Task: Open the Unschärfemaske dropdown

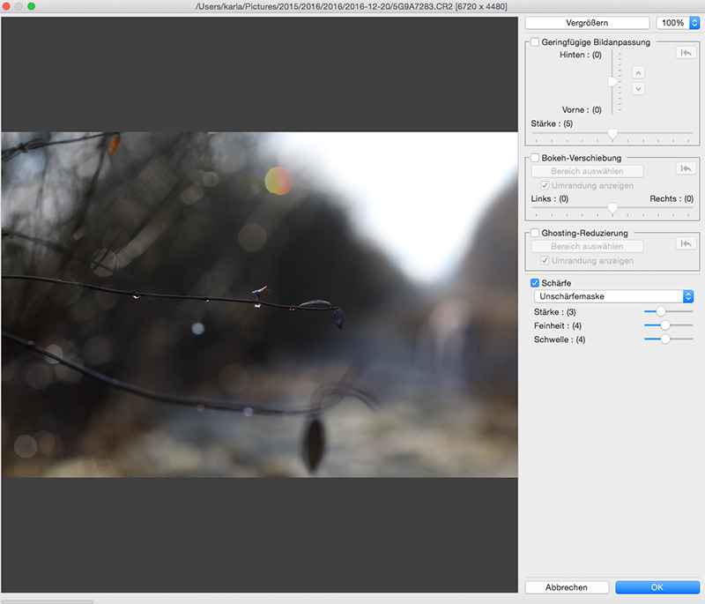Action: 613,296
